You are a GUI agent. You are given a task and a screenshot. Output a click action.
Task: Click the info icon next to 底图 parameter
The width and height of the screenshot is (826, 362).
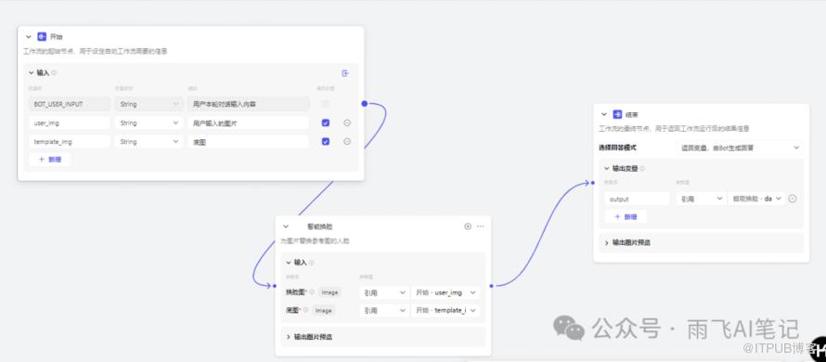[x=305, y=310]
